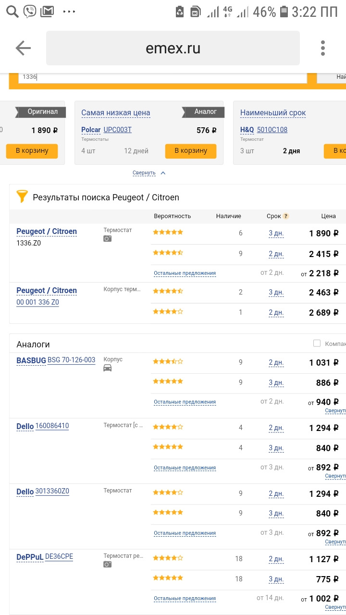Expand Остальные предложения for BASBUG
346x615 pixels.
pos(185,402)
